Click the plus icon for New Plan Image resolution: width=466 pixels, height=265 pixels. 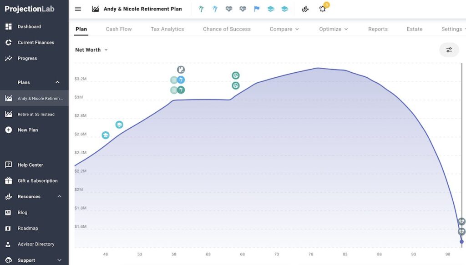click(9, 130)
